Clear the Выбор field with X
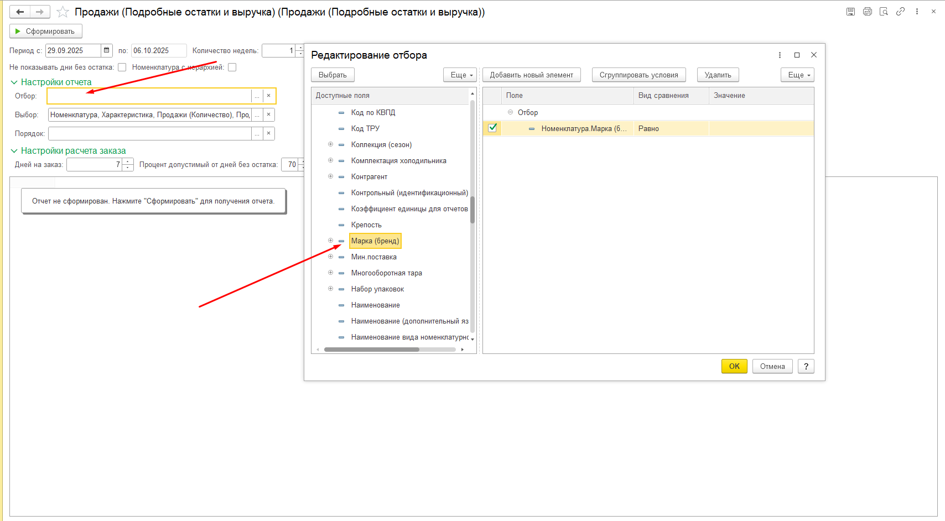This screenshot has height=521, width=945. pyautogui.click(x=268, y=115)
